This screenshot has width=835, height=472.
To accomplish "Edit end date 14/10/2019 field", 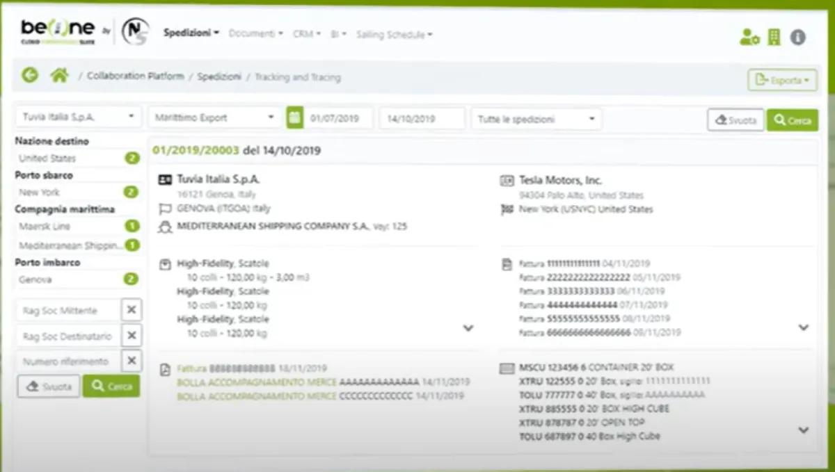I will pyautogui.click(x=422, y=118).
